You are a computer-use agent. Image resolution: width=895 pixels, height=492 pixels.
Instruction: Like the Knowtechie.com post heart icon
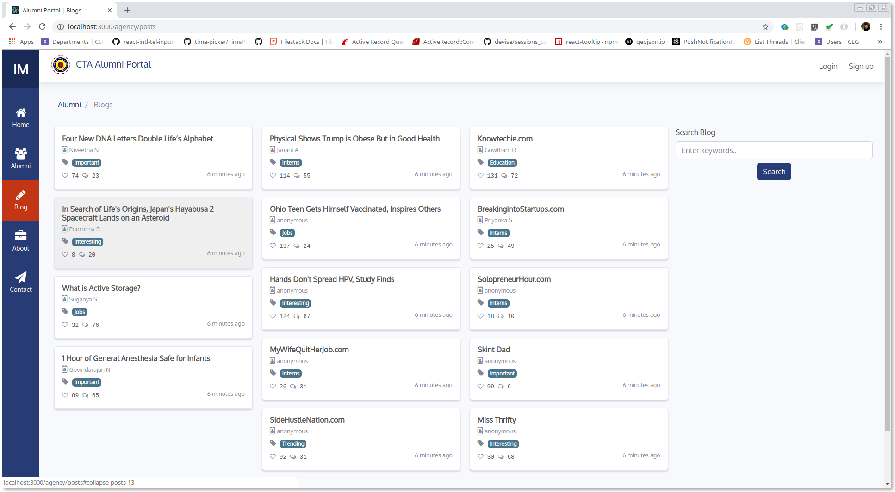tap(480, 176)
